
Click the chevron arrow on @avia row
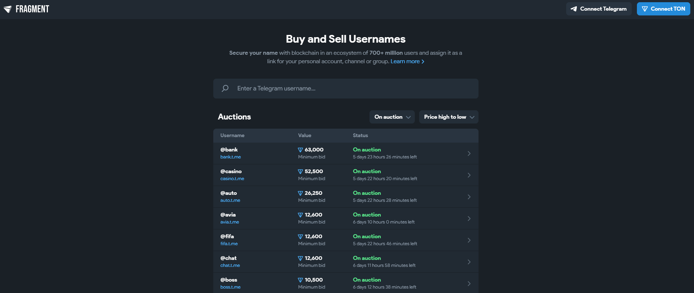tap(469, 218)
